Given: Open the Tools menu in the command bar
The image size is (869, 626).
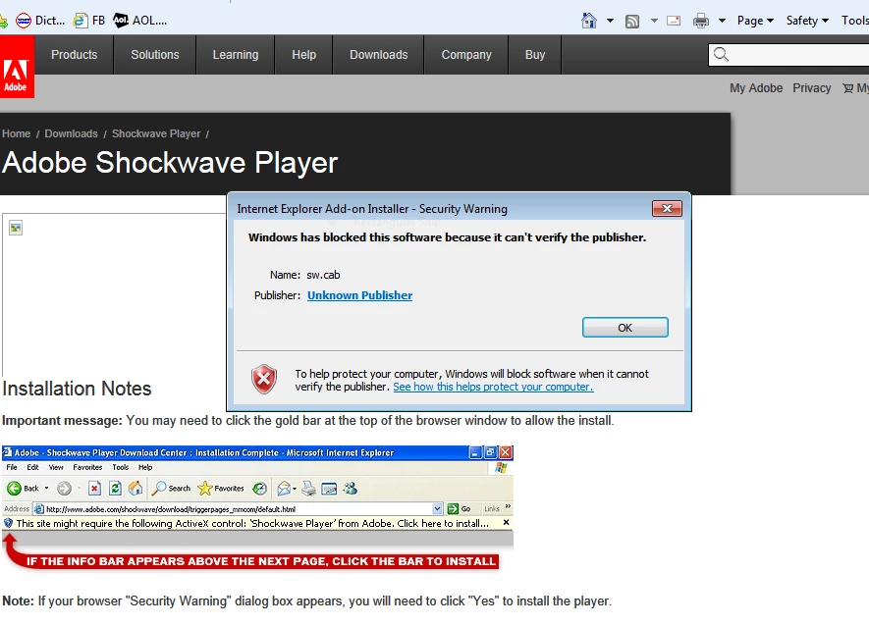Looking at the screenshot, I should [x=854, y=21].
